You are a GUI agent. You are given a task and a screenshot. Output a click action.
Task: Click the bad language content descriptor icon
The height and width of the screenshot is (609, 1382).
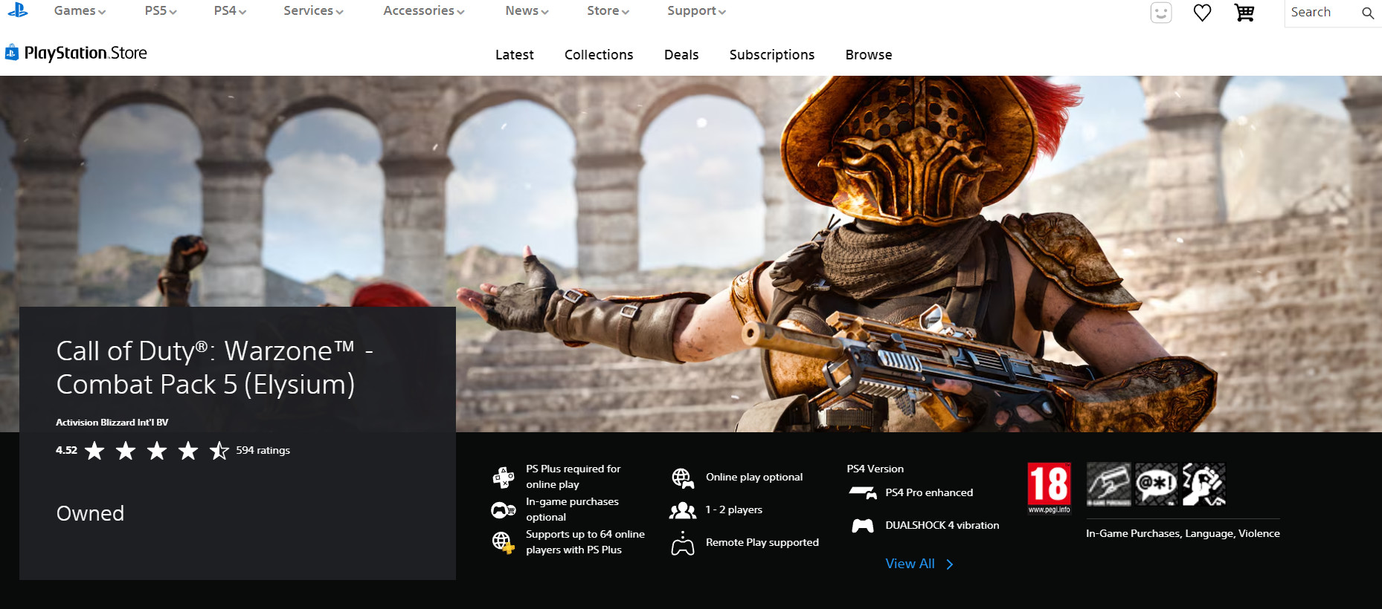1156,483
